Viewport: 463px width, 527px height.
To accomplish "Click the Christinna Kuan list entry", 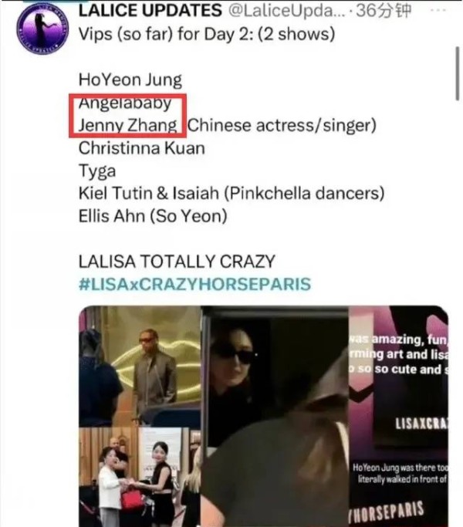I will (x=141, y=148).
